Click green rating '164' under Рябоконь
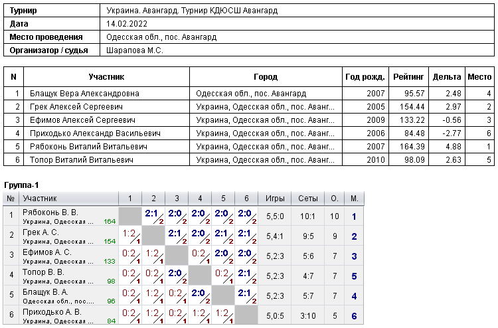Image resolution: width=498 pixels, height=328 pixels. click(x=110, y=222)
